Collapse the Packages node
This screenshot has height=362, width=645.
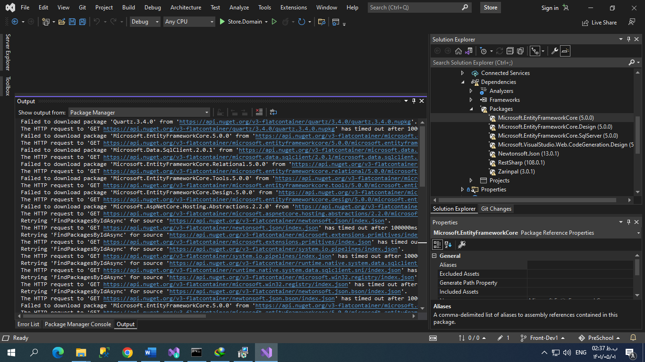471,109
